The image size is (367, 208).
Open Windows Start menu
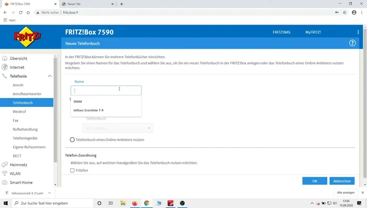pyautogui.click(x=6, y=203)
